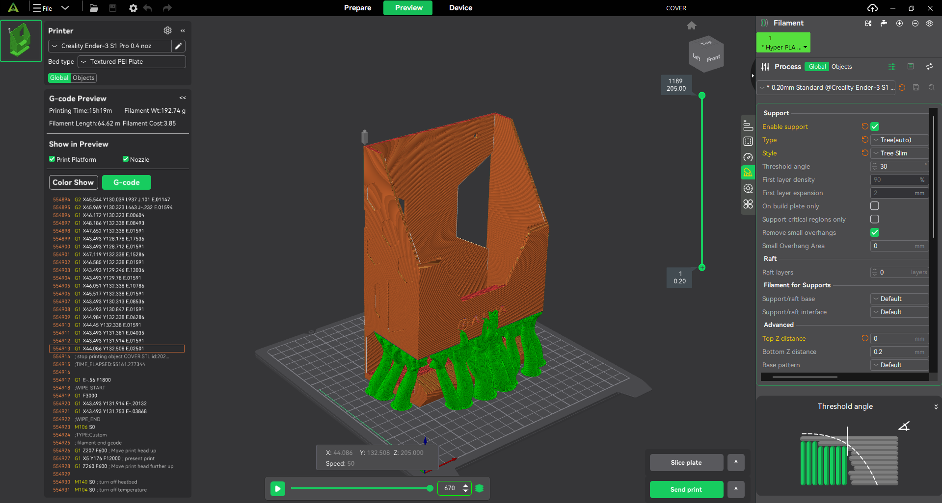Screen dimensions: 942x503
Task: Open printer settings gear icon
Action: coord(167,30)
